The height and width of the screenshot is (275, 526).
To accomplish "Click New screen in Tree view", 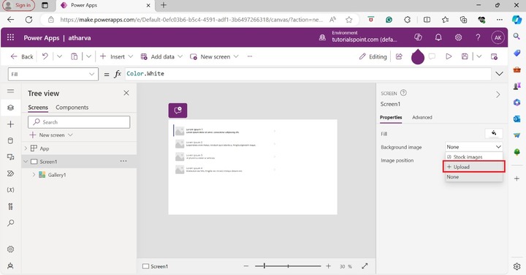I will (51, 135).
